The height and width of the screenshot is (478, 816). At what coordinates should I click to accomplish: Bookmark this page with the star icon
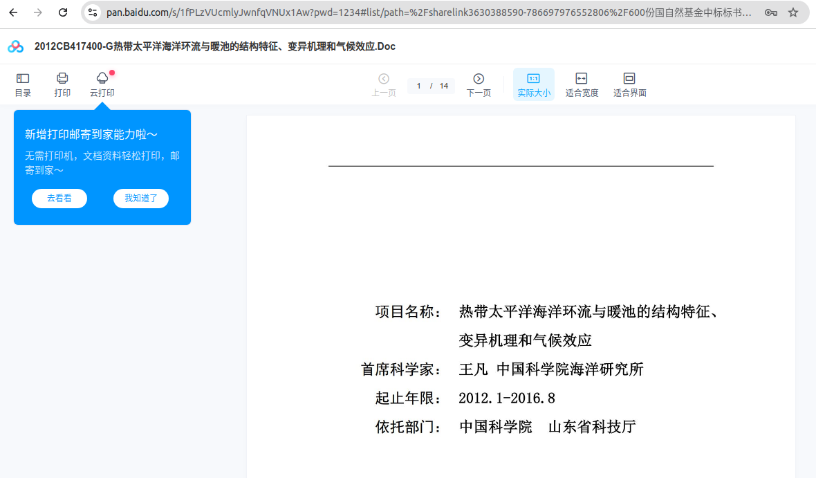point(793,12)
